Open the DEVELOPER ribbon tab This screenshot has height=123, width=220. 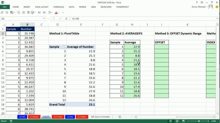point(106,7)
